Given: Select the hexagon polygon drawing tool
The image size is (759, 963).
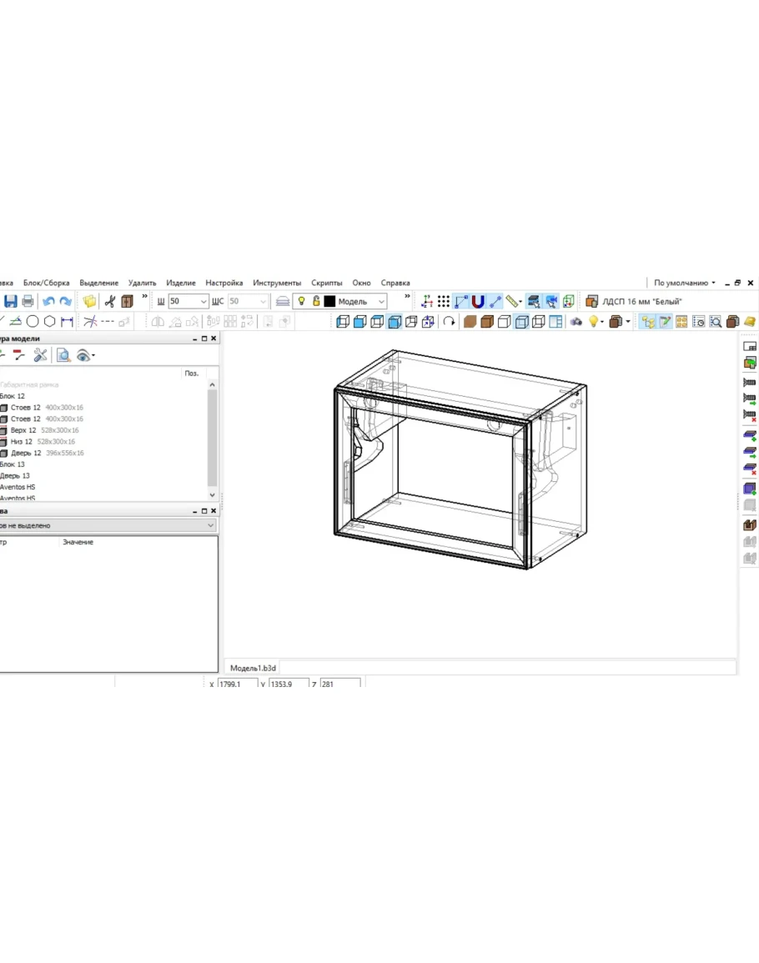Looking at the screenshot, I should coord(50,322).
